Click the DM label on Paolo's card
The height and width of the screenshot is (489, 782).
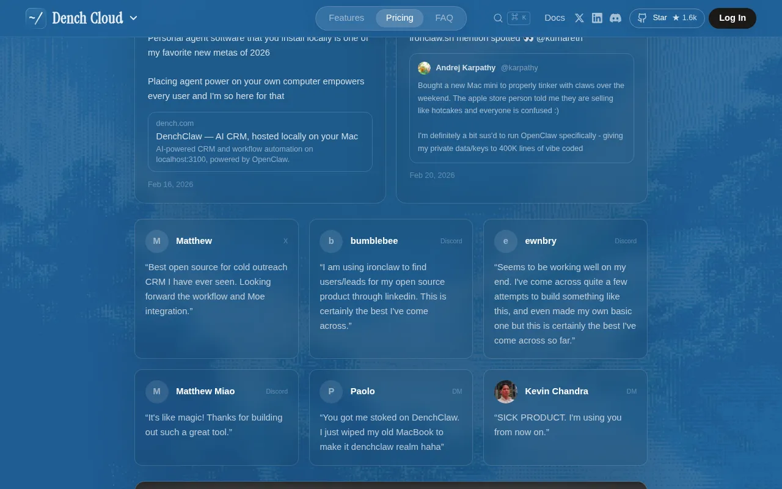[457, 391]
